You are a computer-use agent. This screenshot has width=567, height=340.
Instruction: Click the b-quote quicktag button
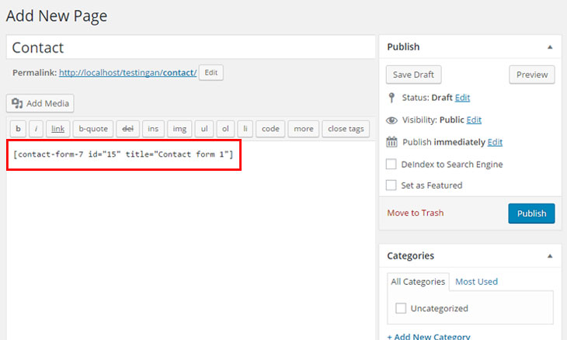coord(93,129)
